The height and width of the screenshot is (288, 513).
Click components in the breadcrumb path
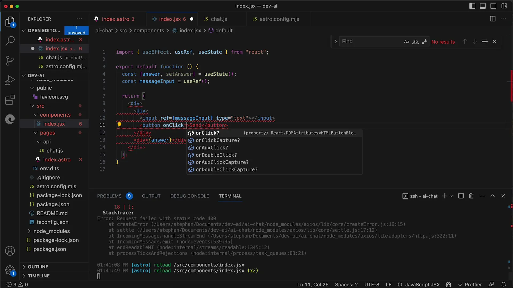149,30
